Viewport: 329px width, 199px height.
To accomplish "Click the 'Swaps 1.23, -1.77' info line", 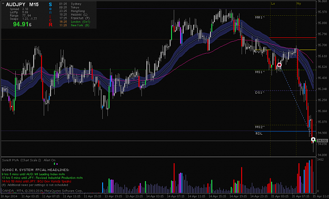I will (x=23, y=18).
